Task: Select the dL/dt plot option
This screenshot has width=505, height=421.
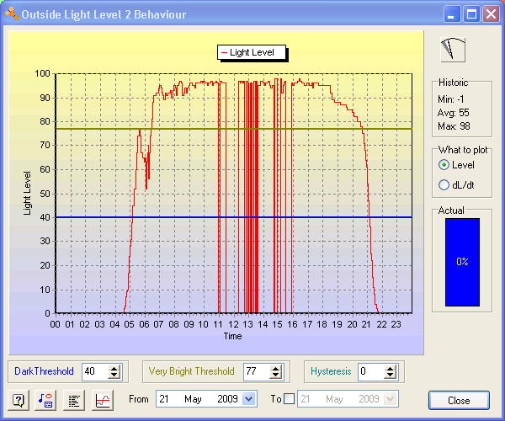Action: point(444,185)
